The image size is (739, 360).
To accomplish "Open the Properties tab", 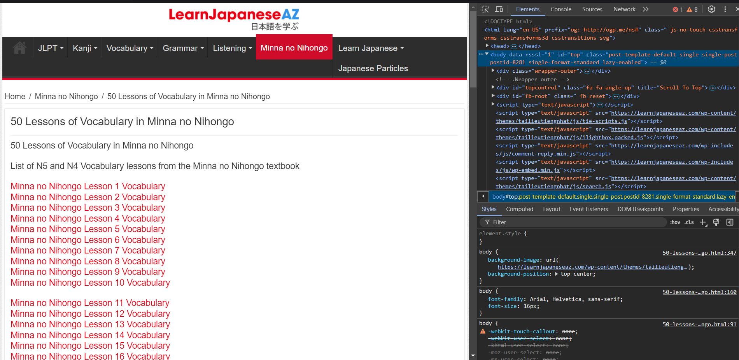I will click(x=686, y=209).
